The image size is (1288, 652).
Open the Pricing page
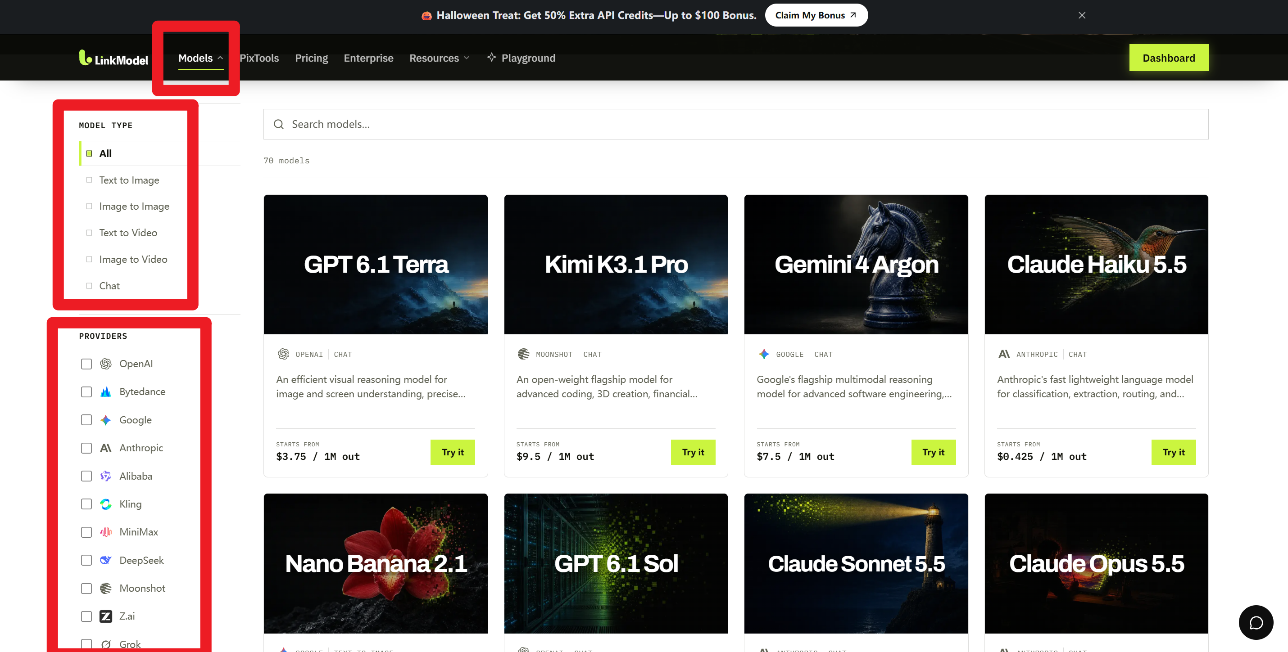tap(312, 58)
